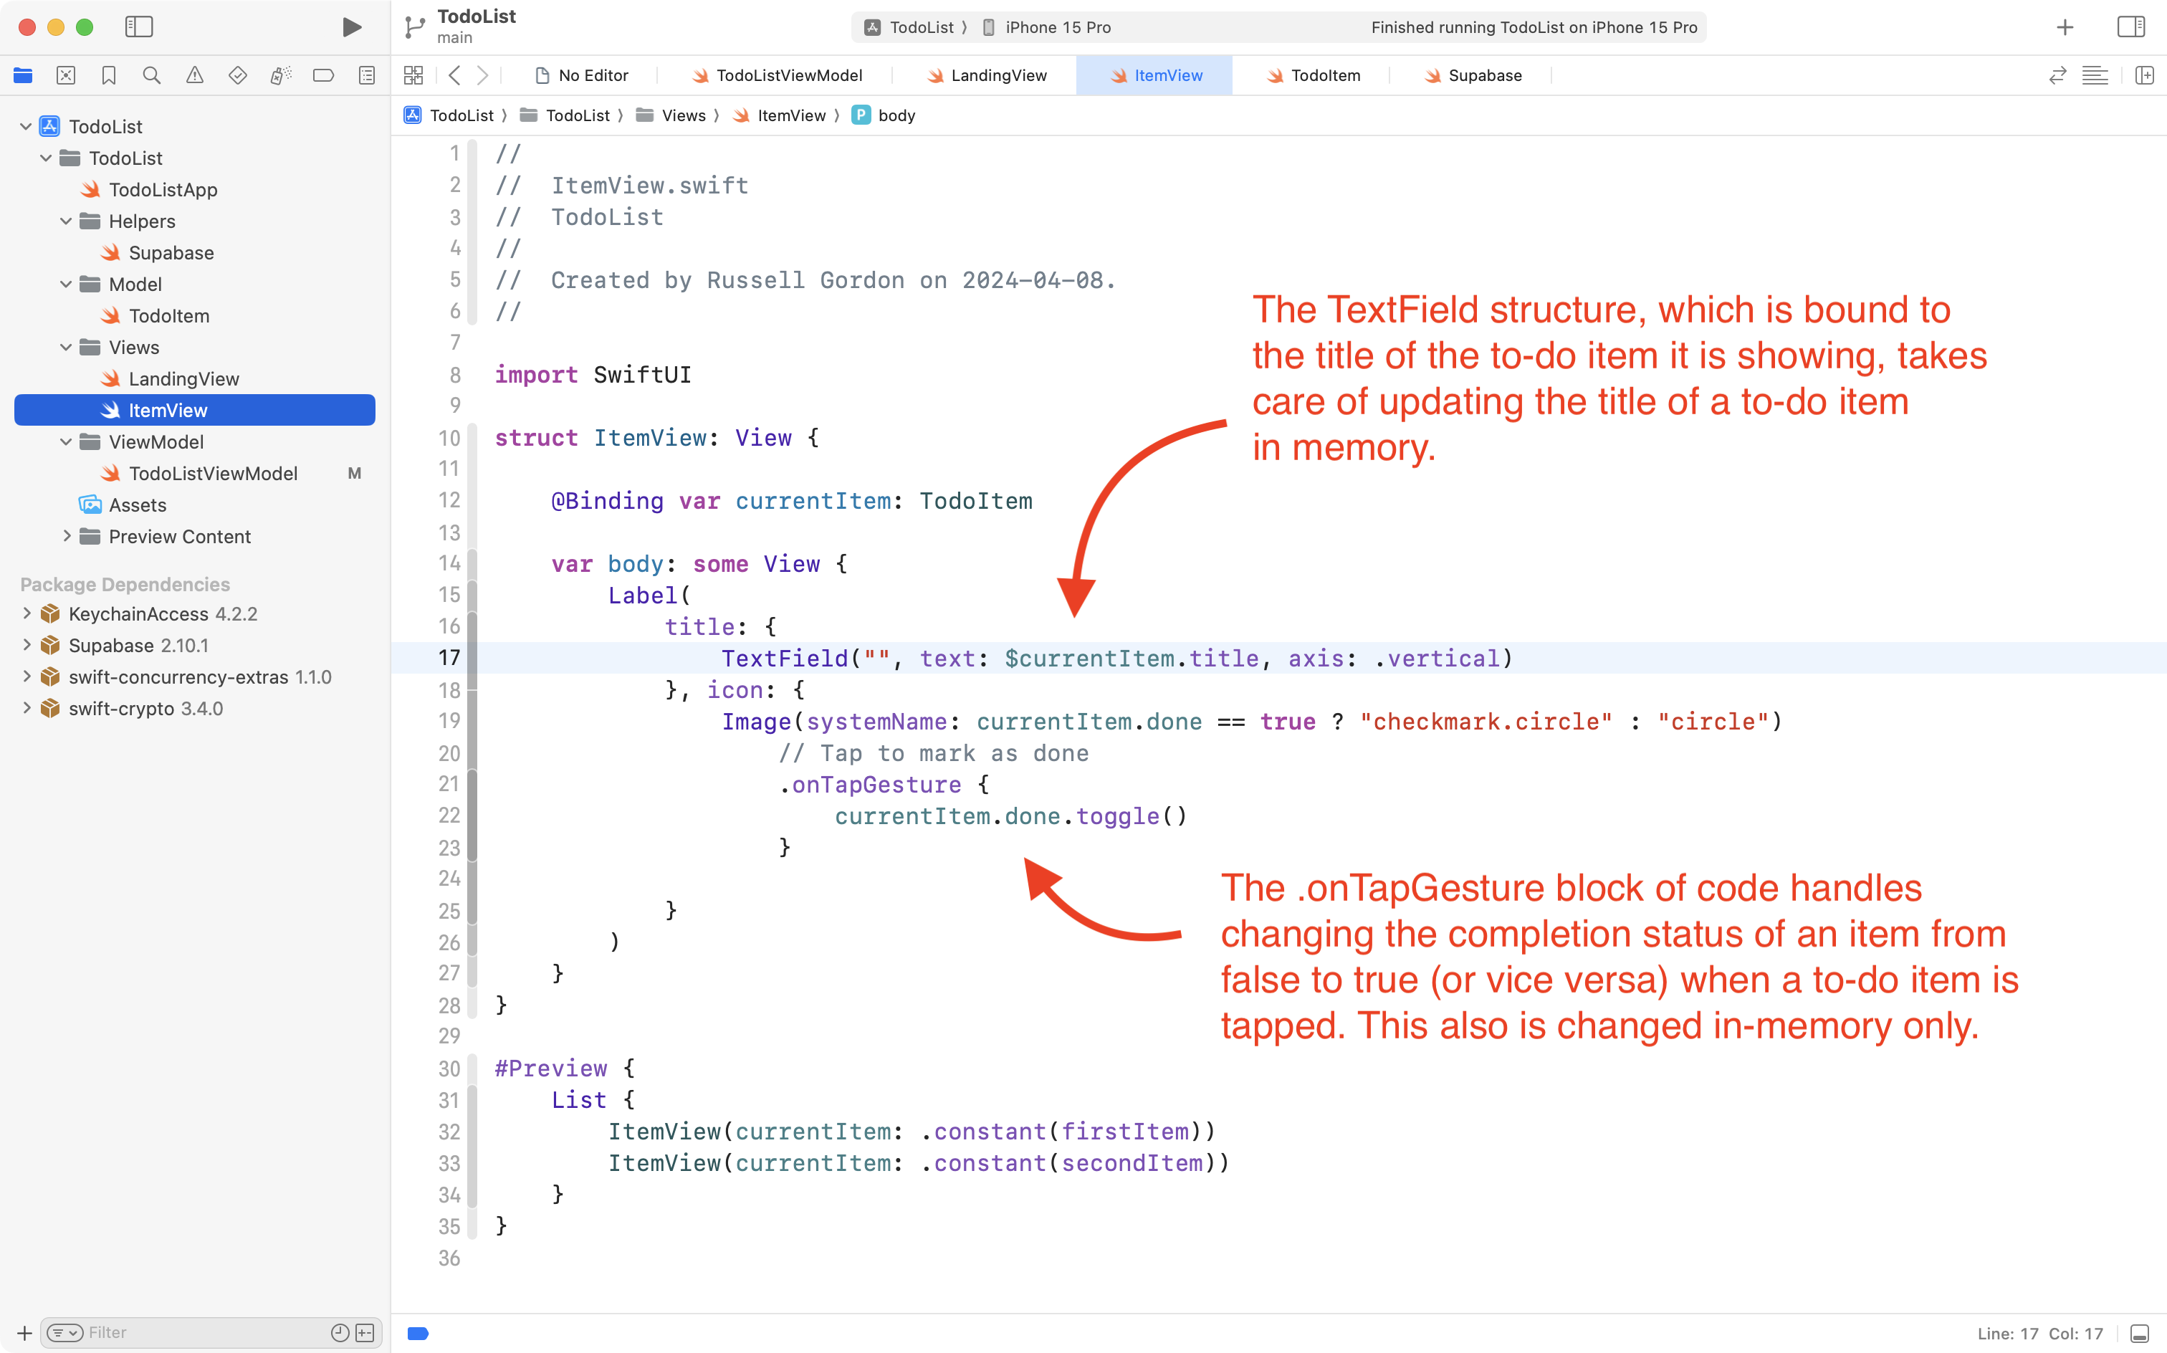
Task: Click the Run play button
Action: pyautogui.click(x=352, y=27)
